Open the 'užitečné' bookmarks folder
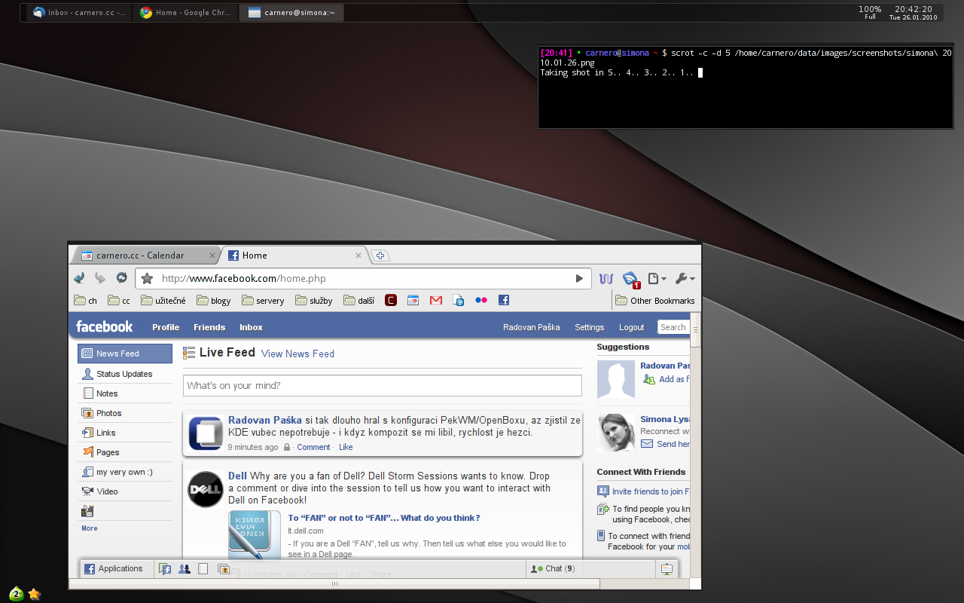The width and height of the screenshot is (964, 603). point(163,300)
